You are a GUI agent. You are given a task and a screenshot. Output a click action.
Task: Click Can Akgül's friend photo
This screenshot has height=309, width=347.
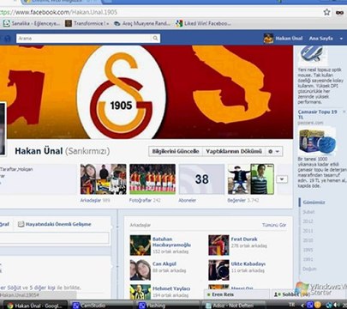[141, 270]
